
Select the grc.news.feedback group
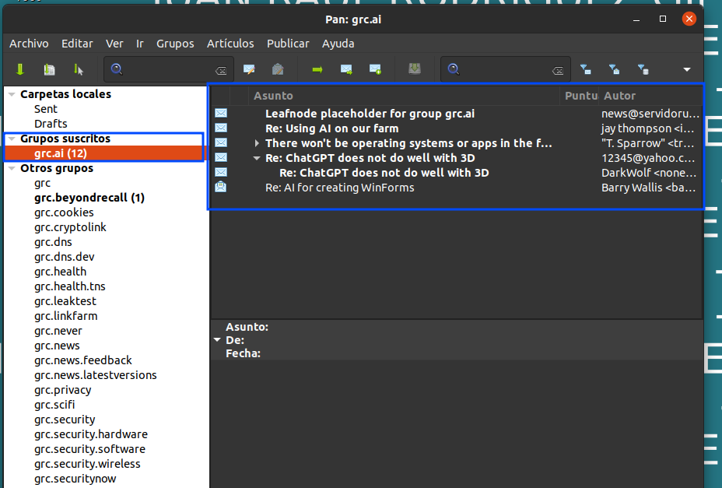pyautogui.click(x=83, y=360)
